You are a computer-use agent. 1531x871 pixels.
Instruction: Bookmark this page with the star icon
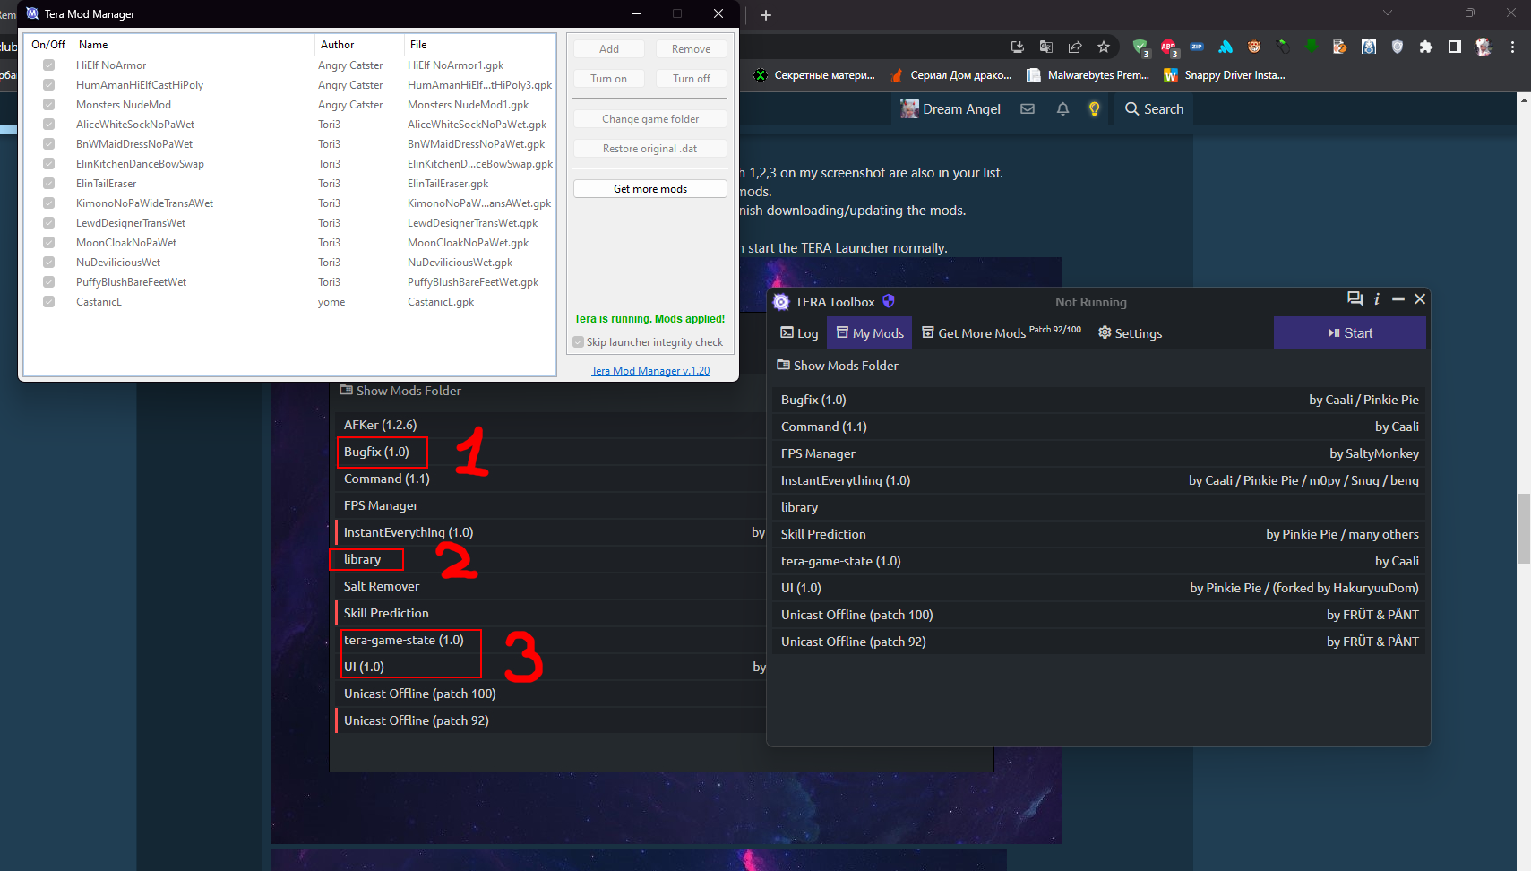(1104, 47)
